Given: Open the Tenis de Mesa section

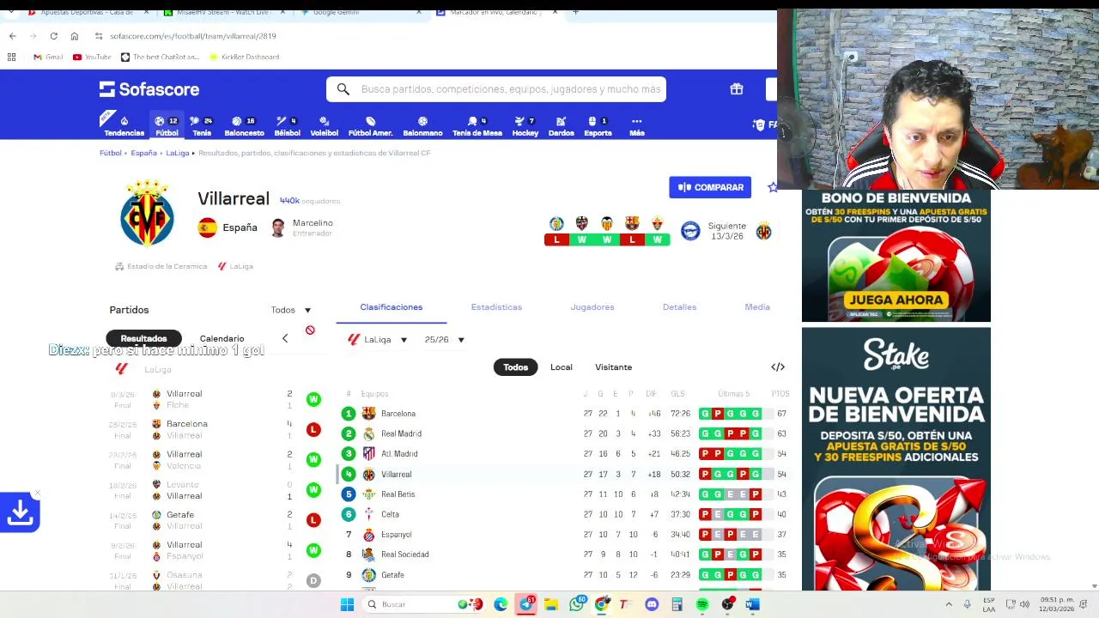Looking at the screenshot, I should point(477,126).
